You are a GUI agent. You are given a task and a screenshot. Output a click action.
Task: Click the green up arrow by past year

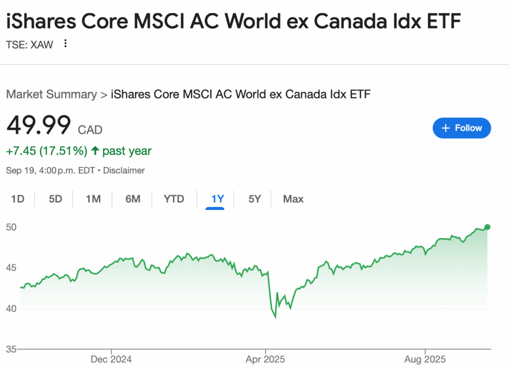tap(94, 151)
